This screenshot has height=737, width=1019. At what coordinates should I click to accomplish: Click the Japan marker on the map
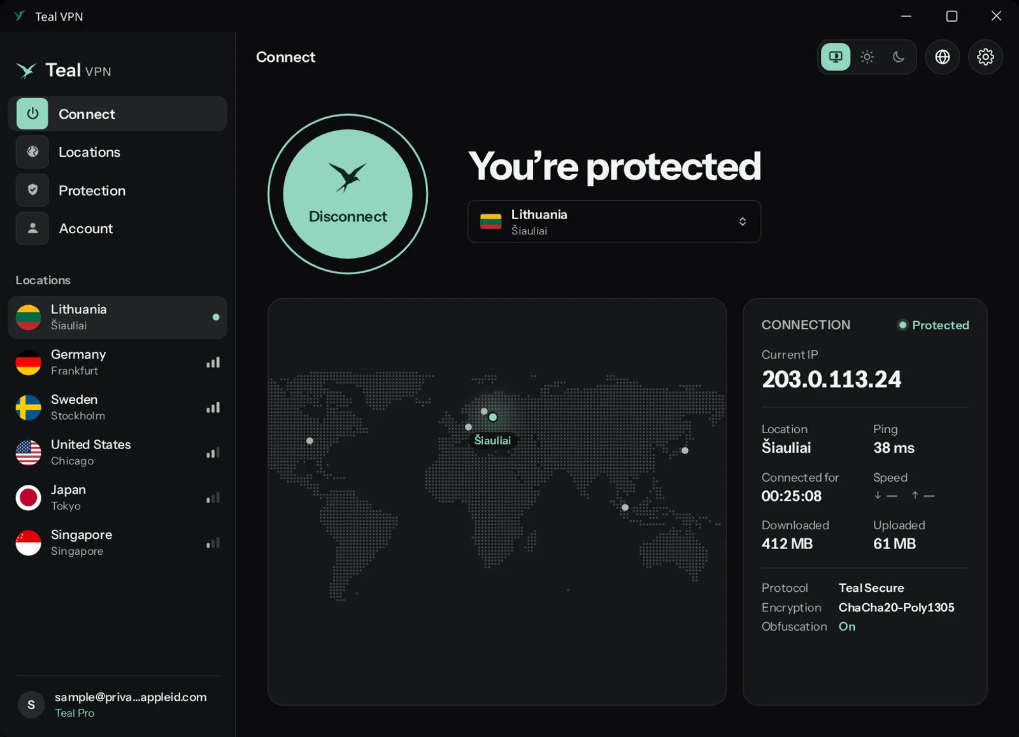point(685,450)
